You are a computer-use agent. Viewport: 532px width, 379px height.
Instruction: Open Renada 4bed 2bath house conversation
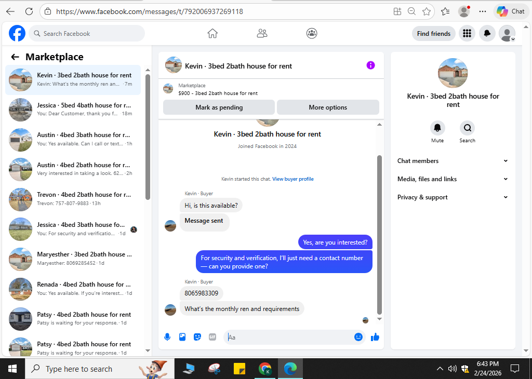click(73, 289)
